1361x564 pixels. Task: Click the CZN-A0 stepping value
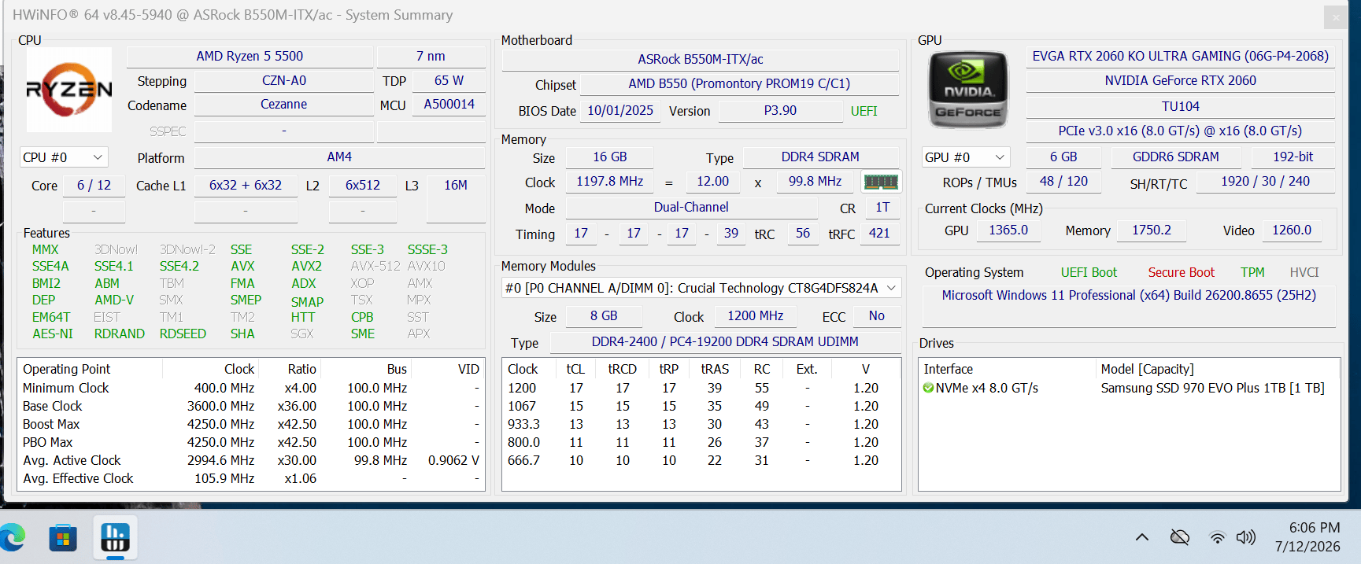(283, 81)
